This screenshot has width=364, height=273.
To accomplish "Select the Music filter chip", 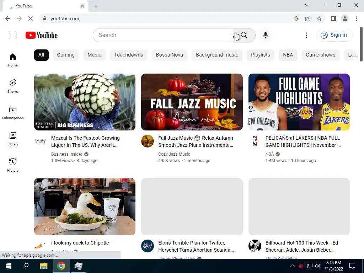I will pyautogui.click(x=94, y=55).
